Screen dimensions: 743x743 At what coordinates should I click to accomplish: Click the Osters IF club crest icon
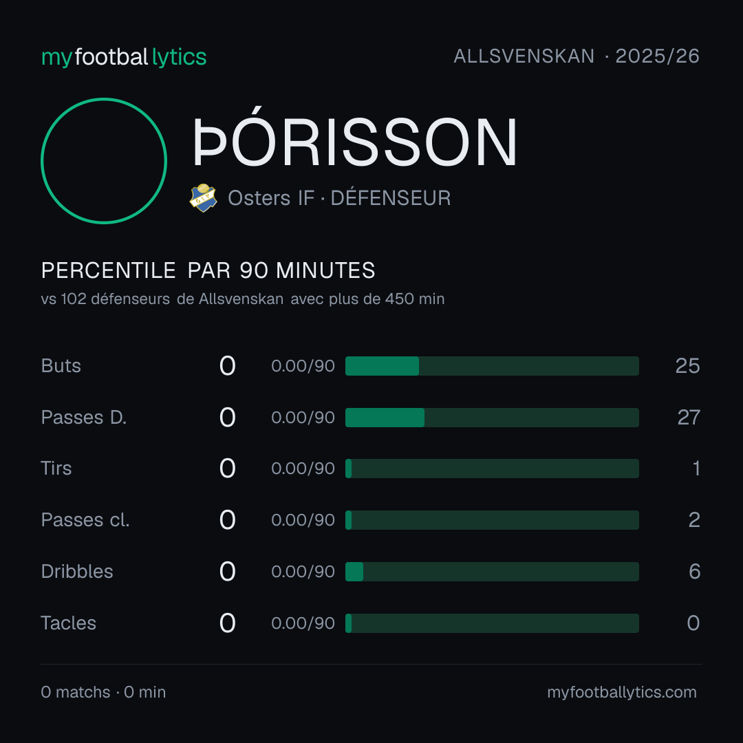pos(203,198)
